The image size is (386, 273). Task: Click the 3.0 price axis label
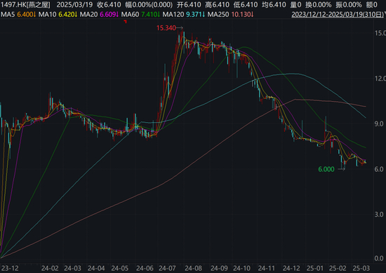(379, 215)
